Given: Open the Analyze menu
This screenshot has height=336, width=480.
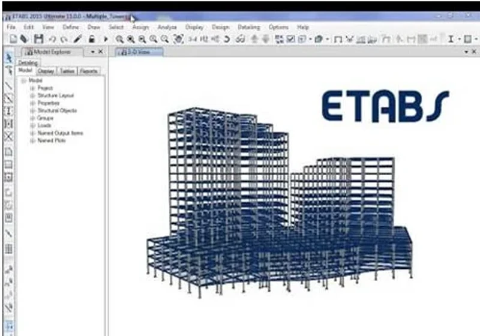Looking at the screenshot, I should pyautogui.click(x=167, y=27).
